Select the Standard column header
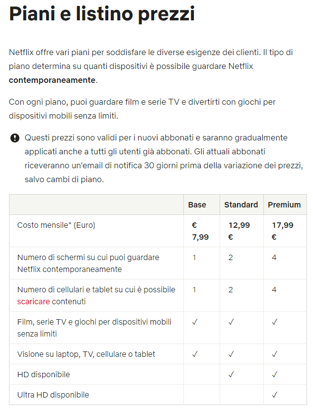This screenshot has height=409, width=313. (241, 204)
